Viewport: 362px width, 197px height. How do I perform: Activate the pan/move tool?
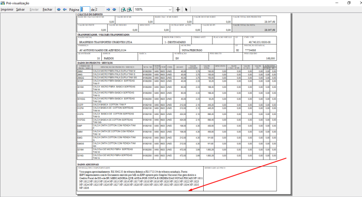click(178, 10)
